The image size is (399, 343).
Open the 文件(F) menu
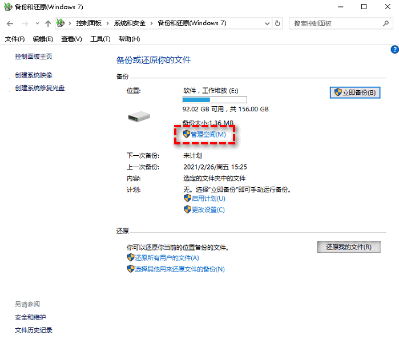coord(15,39)
